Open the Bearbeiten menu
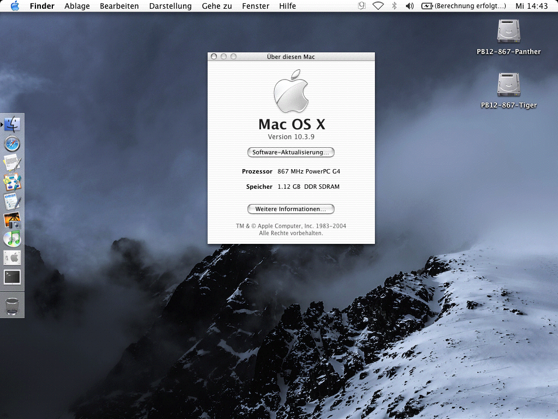The height and width of the screenshot is (419, 558). click(119, 6)
